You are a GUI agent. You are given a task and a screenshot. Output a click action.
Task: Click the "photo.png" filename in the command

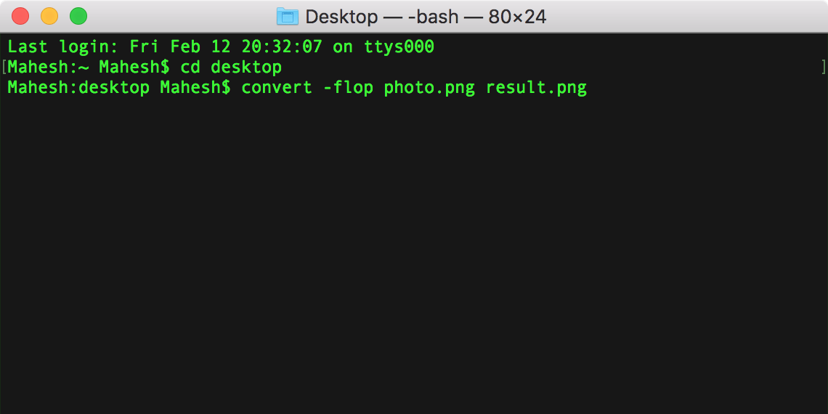[429, 88]
